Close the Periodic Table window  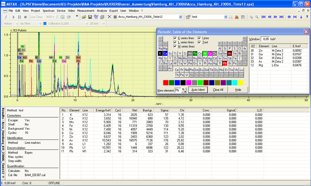click(x=306, y=32)
